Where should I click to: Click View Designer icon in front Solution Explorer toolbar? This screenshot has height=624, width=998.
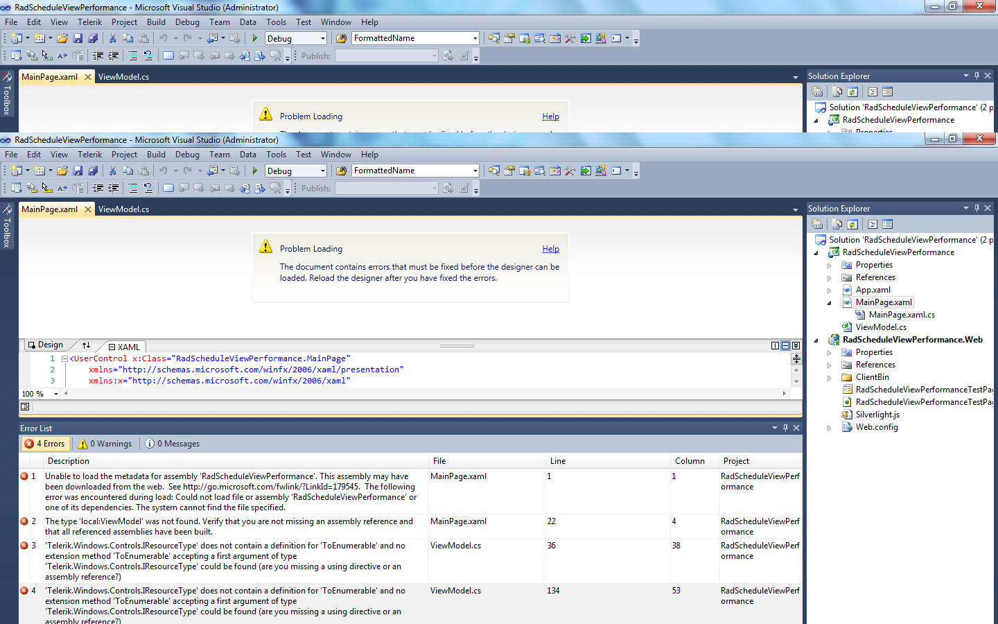coord(888,225)
